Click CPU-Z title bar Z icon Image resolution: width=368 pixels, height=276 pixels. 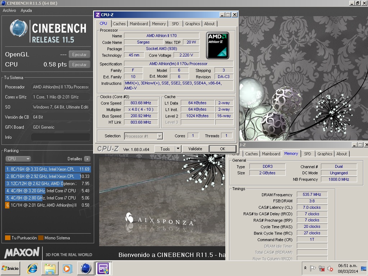[98, 14]
